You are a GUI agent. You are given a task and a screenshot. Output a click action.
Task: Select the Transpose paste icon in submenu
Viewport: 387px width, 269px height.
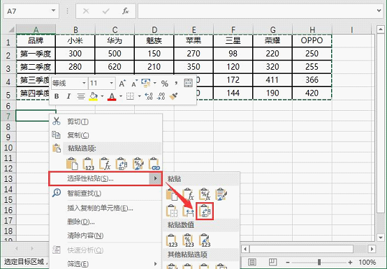(205, 211)
